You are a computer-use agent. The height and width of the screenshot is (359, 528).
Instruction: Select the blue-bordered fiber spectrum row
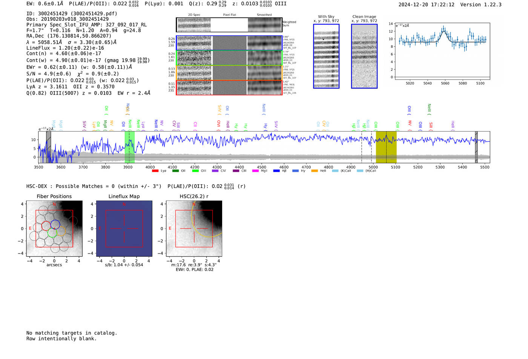coord(229,43)
